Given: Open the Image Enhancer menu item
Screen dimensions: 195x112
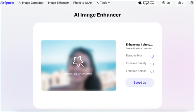Looking at the screenshot, I should tap(58, 3).
